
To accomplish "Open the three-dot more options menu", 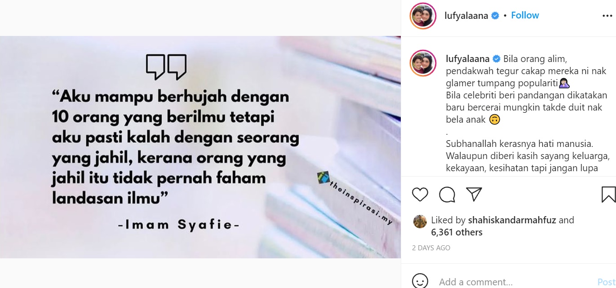I will (x=607, y=16).
